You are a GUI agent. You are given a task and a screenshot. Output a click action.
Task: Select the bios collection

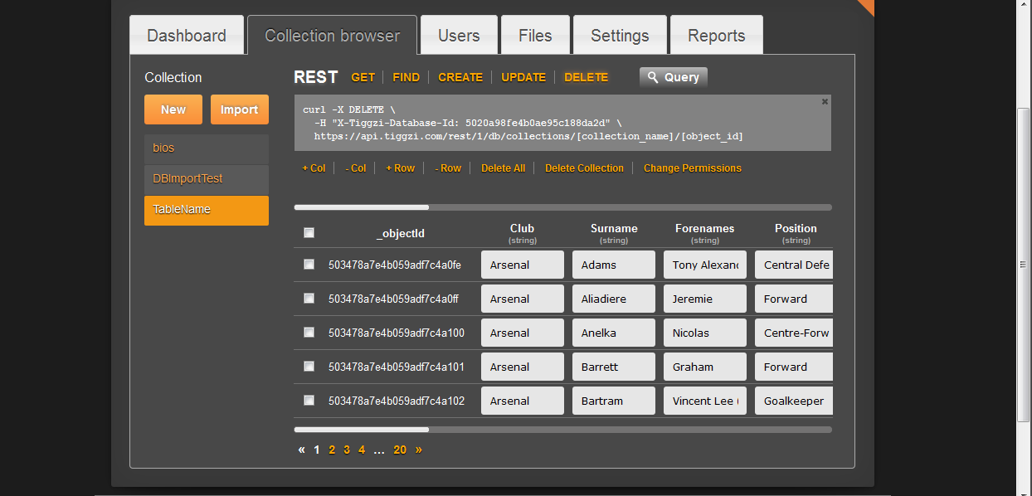tap(206, 148)
